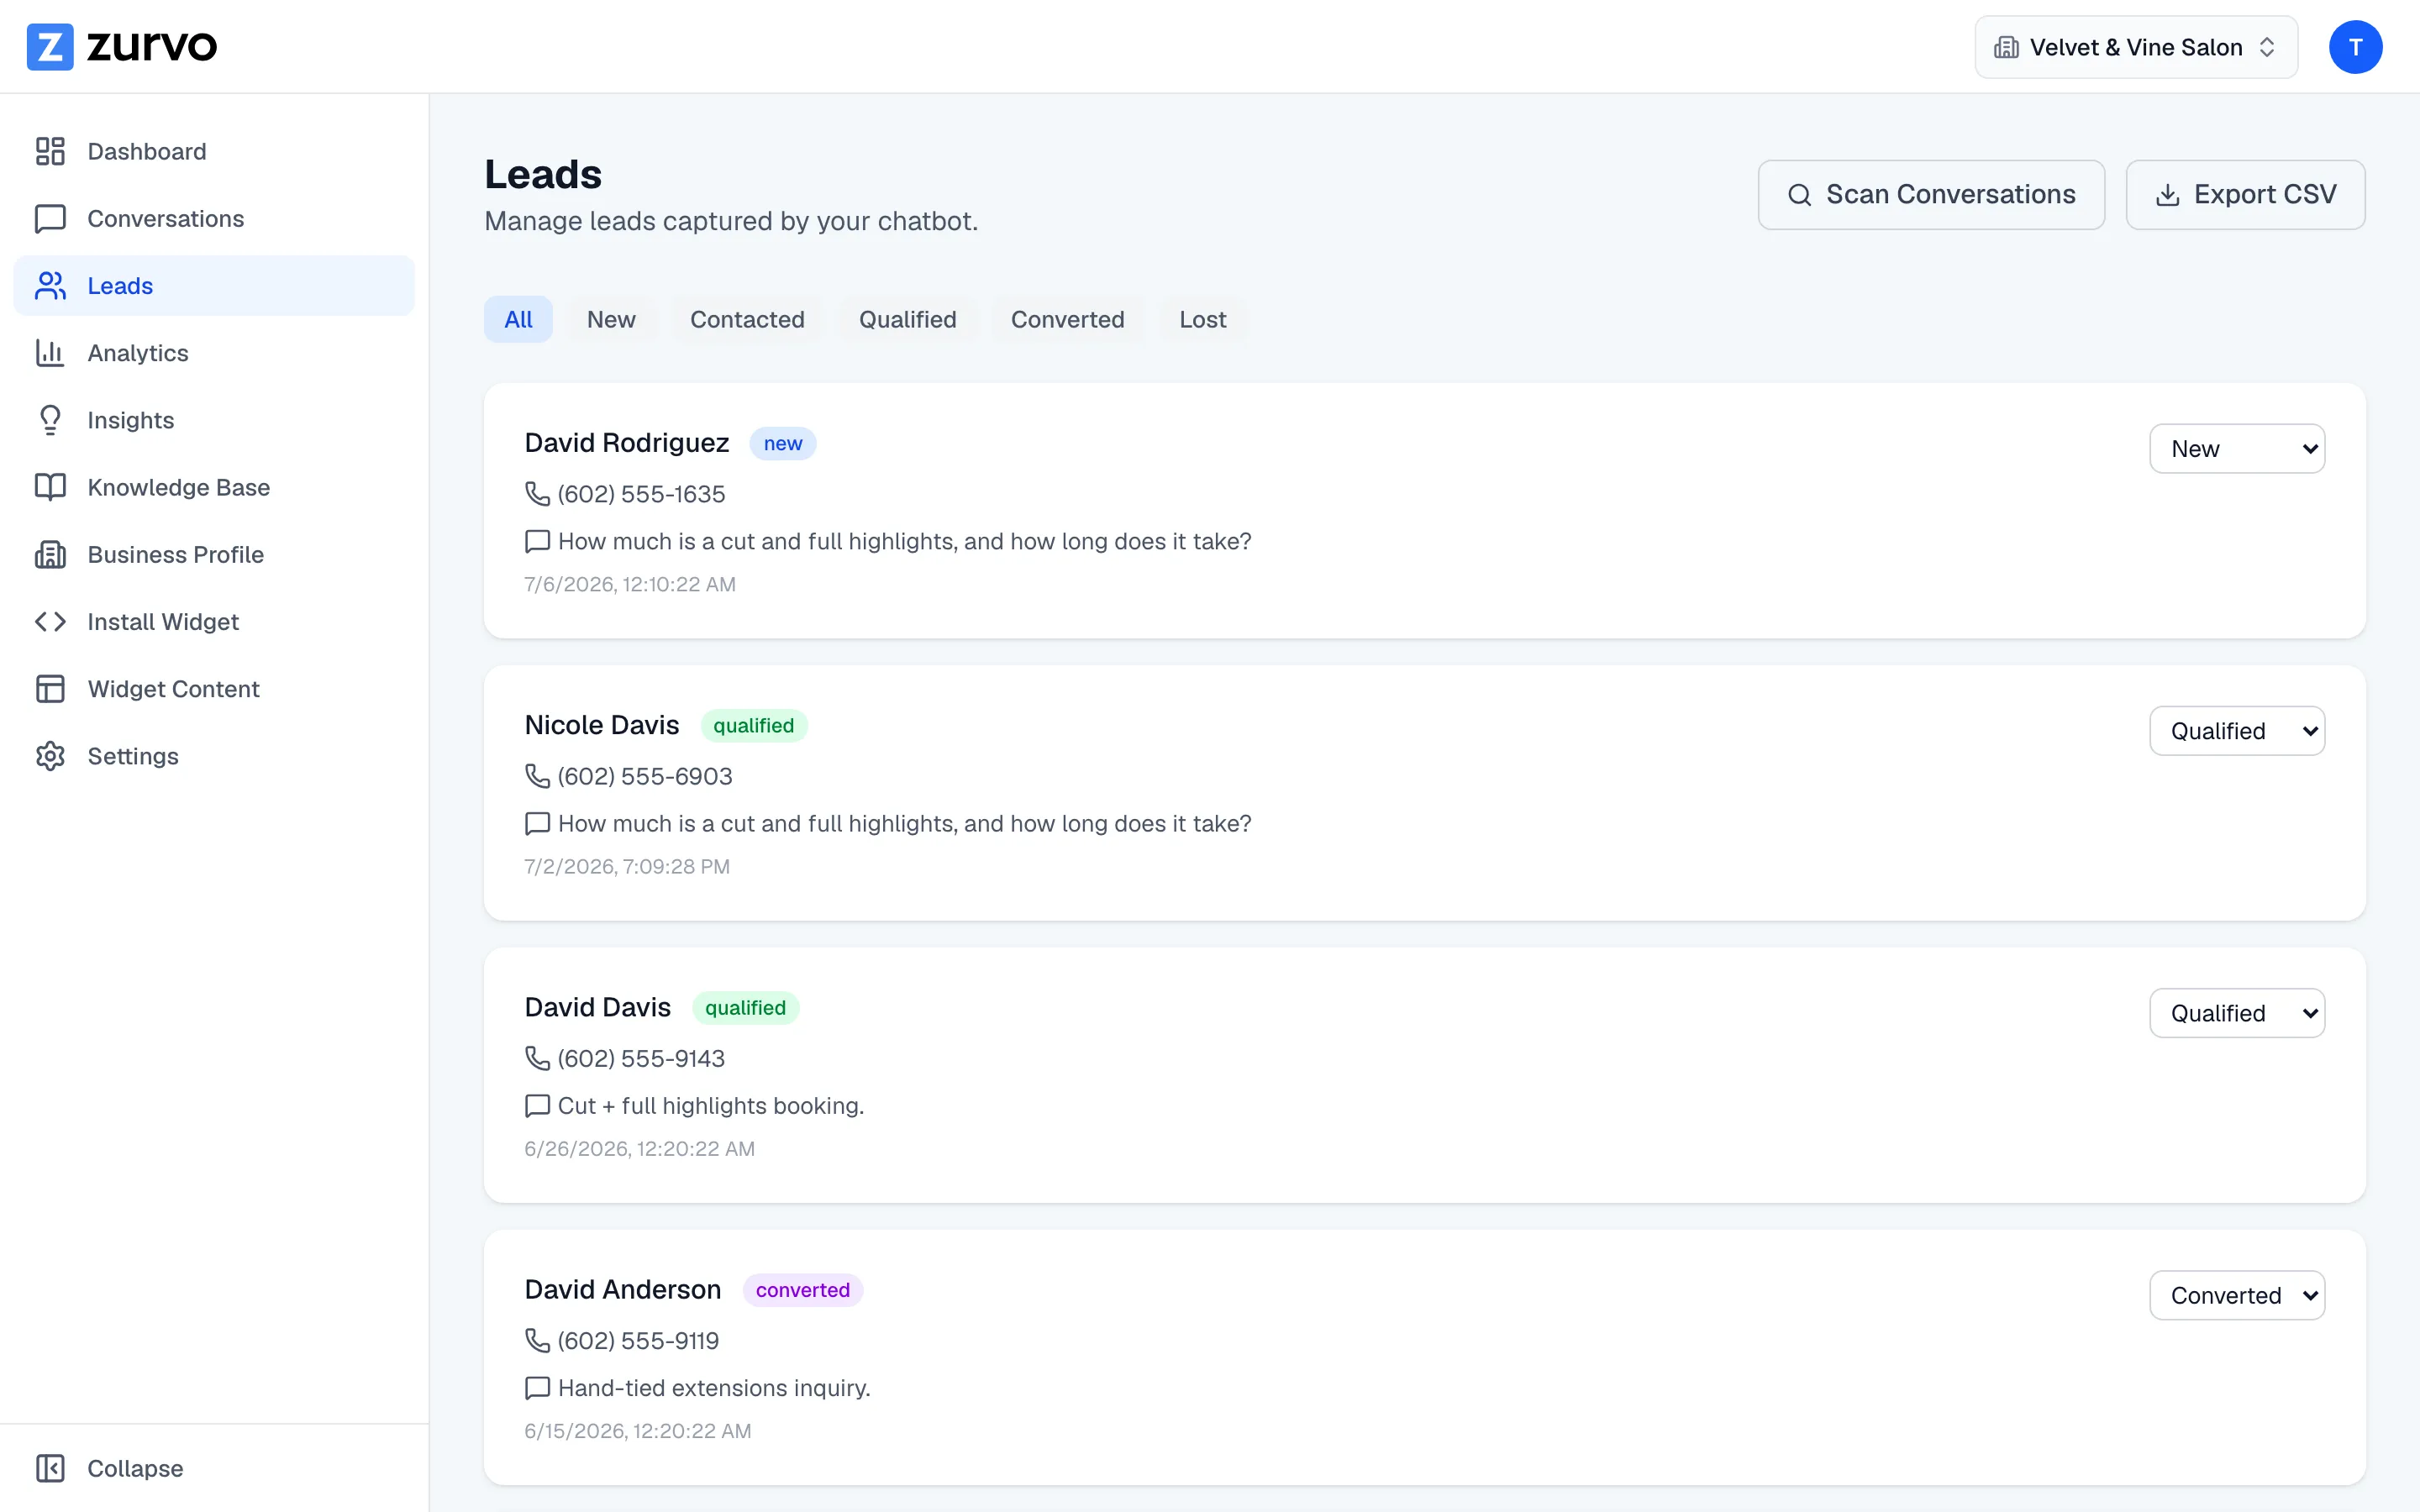The image size is (2420, 1512).
Task: Open David Davis's Qualified status dropdown
Action: pos(2237,1013)
